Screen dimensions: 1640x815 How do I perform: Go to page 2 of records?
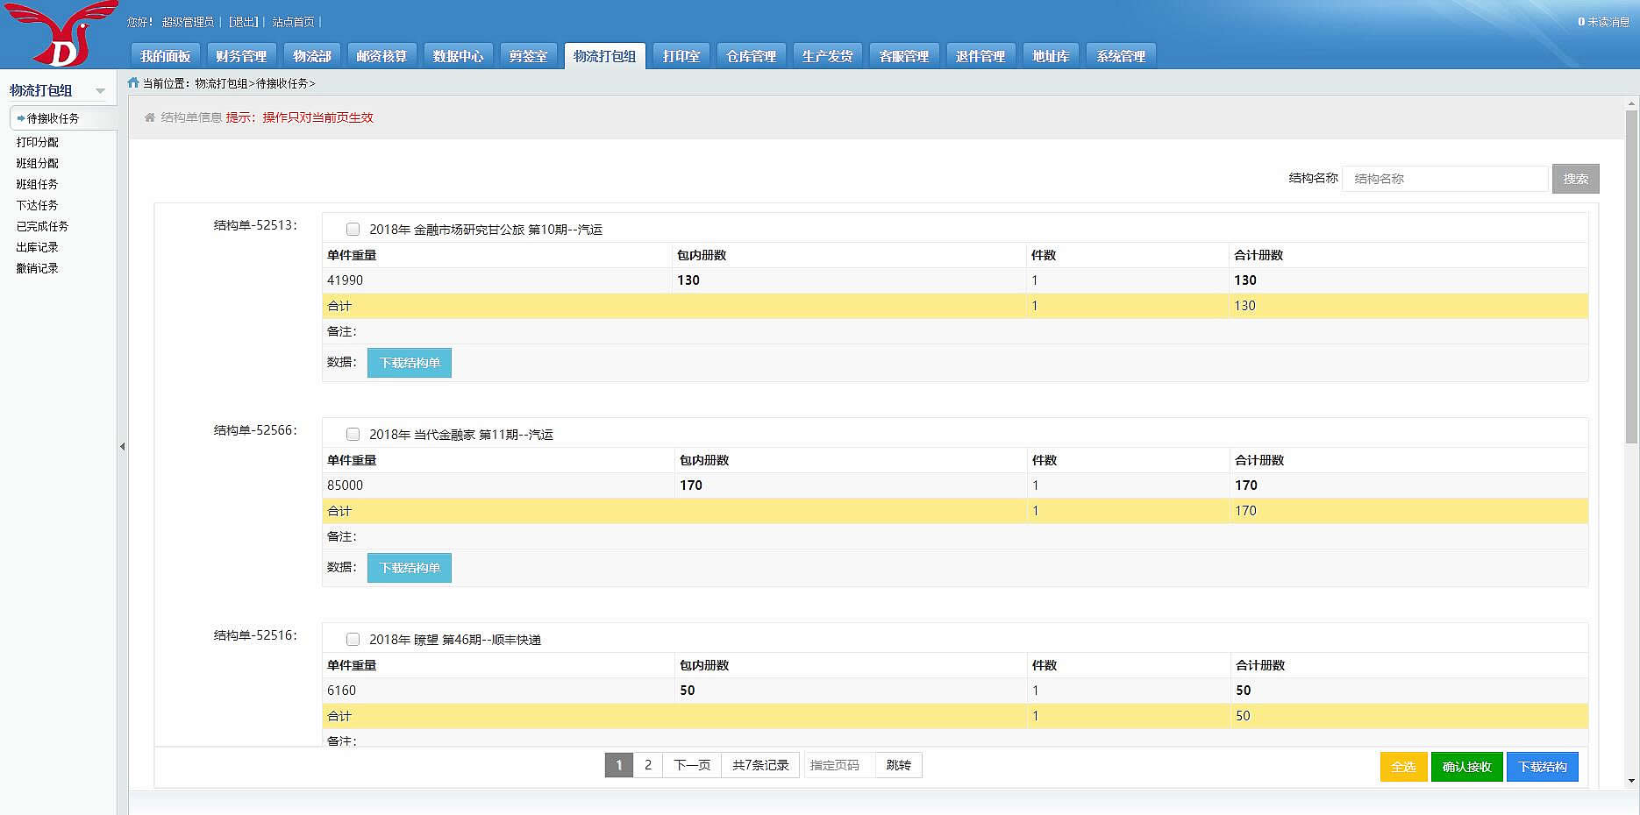pyautogui.click(x=647, y=765)
